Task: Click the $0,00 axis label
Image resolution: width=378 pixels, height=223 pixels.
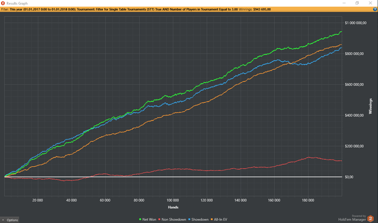Action: pos(349,177)
